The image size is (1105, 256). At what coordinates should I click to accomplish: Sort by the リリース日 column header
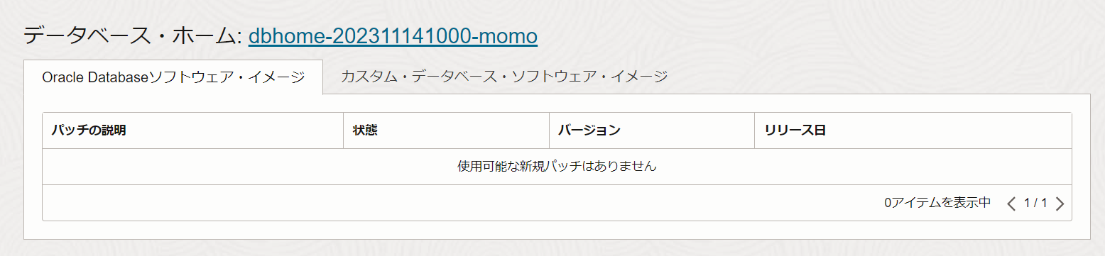(x=795, y=130)
